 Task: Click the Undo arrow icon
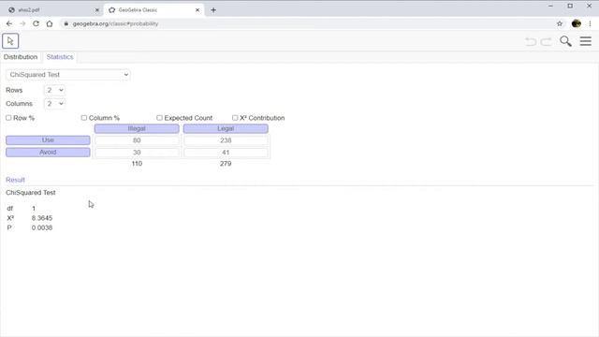(x=531, y=41)
